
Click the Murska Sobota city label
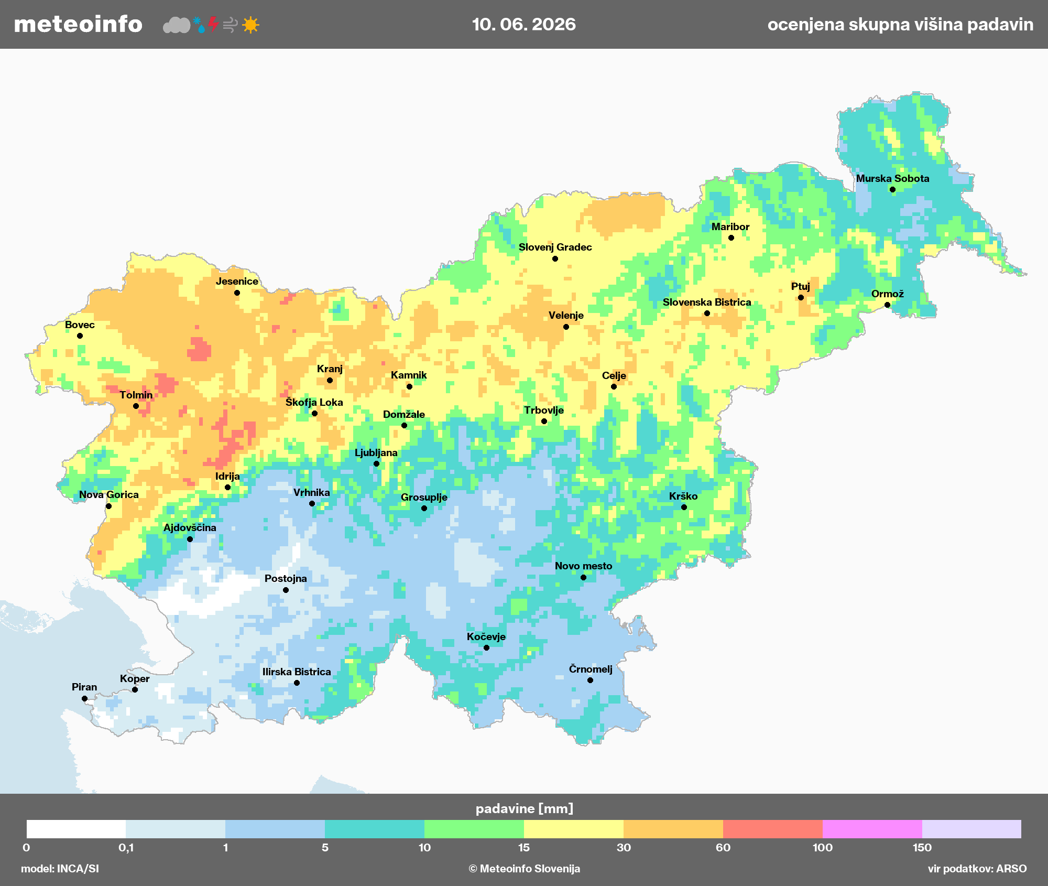(892, 178)
